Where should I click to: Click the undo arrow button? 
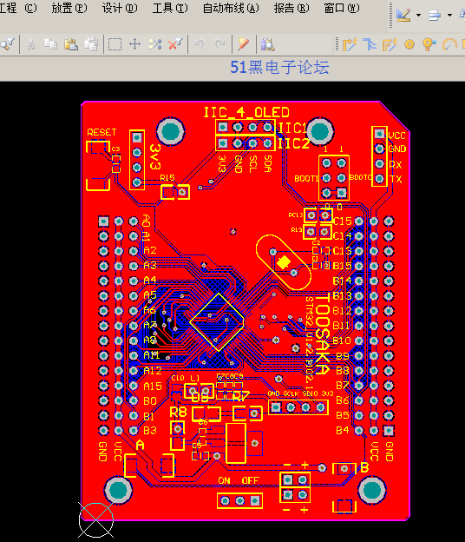(x=200, y=44)
